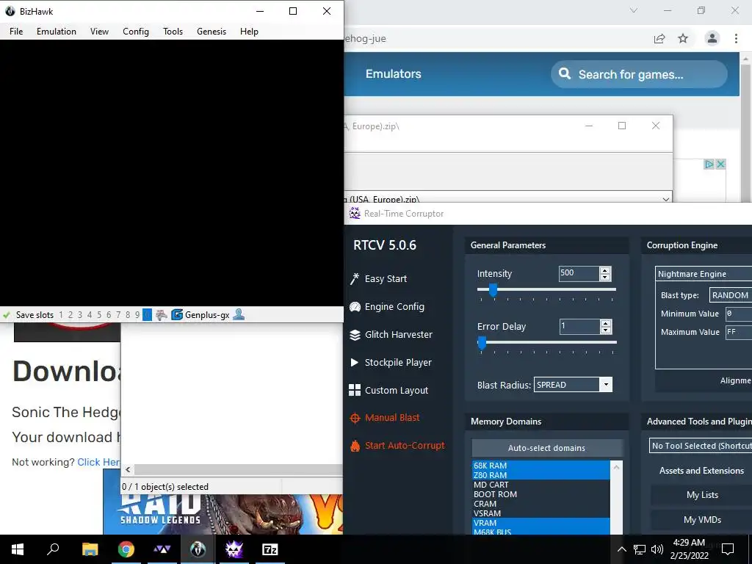The height and width of the screenshot is (564, 752).
Task: Open the BizHawk File menu
Action: click(x=16, y=32)
